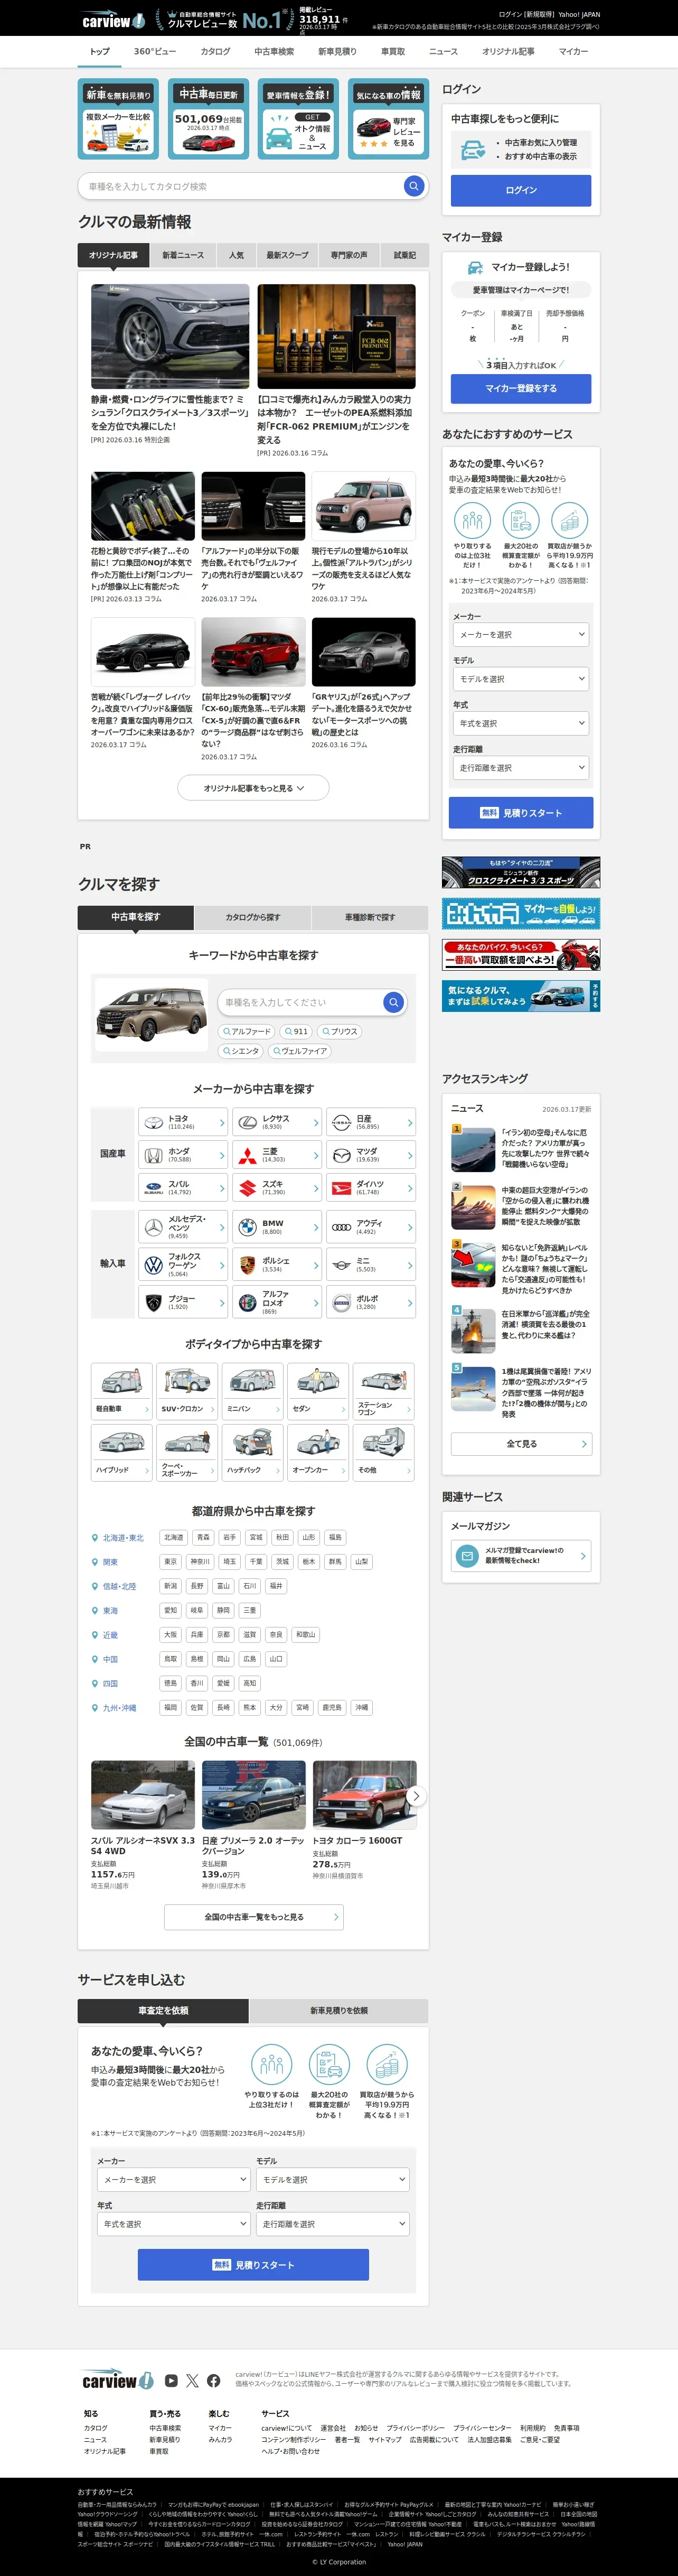
Task: Switch to 車種診断で探す tab
Action: pos(370,917)
